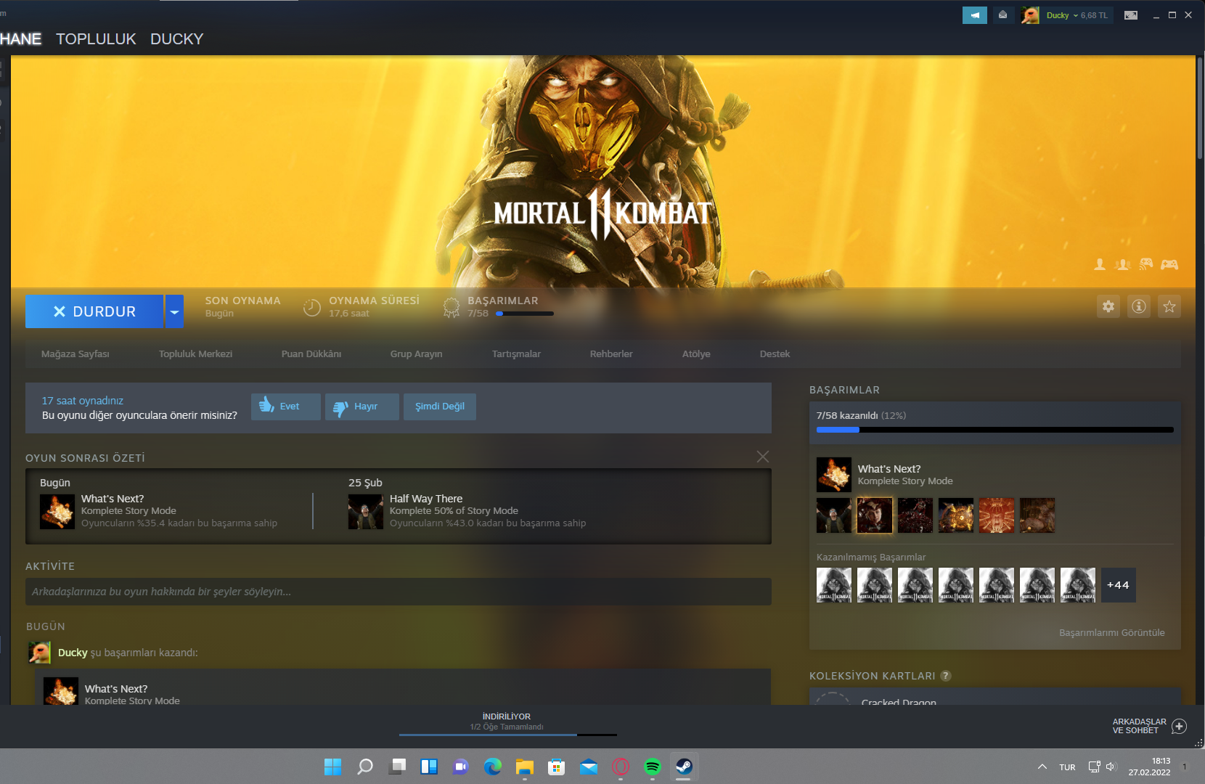Click the thumbs-down Hayır button

coord(362,407)
